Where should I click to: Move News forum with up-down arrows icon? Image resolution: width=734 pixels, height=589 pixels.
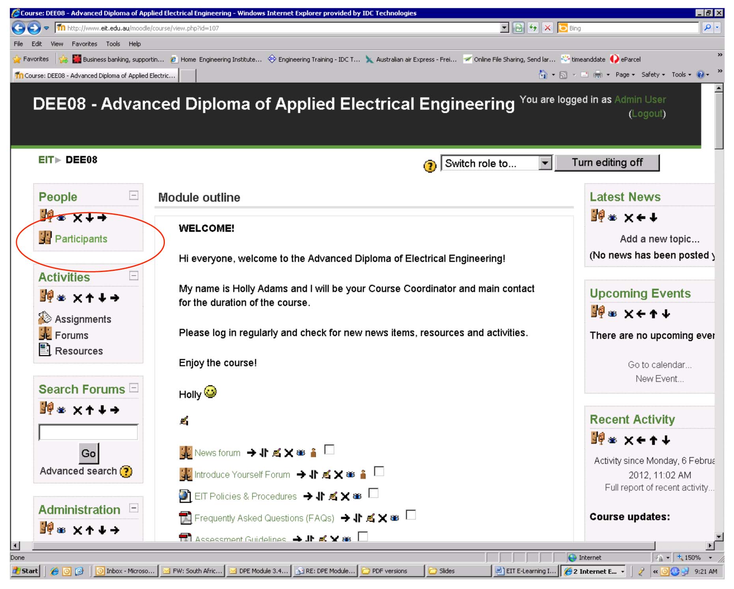[264, 453]
